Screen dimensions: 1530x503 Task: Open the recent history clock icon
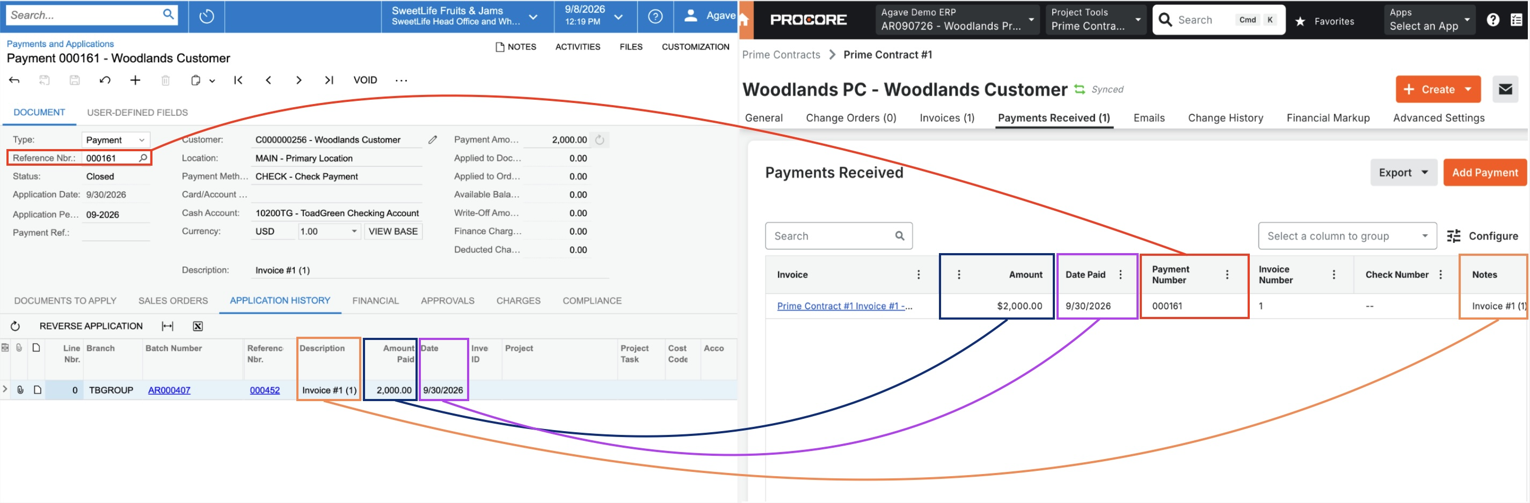click(206, 16)
